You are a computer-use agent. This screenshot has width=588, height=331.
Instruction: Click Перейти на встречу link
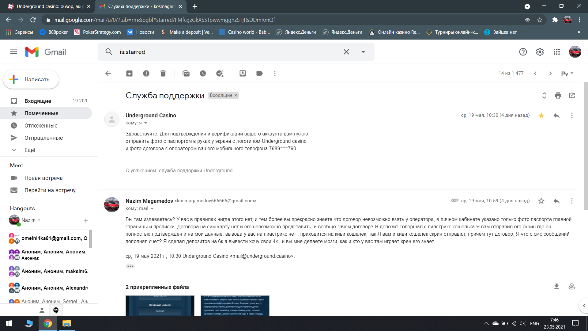coord(50,190)
